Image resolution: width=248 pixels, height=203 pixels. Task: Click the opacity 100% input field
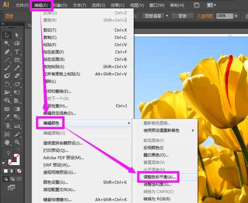(224, 16)
